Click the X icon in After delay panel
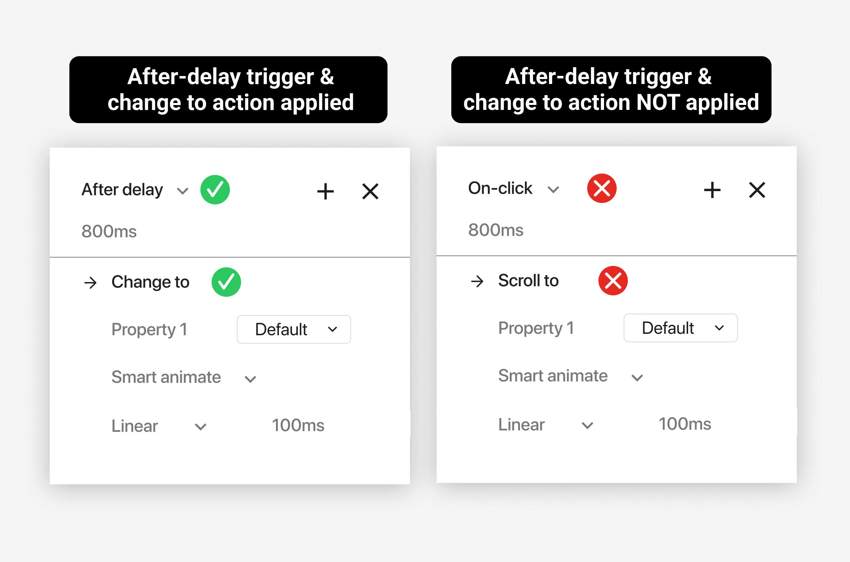Screen dimensions: 850x562 click(370, 191)
